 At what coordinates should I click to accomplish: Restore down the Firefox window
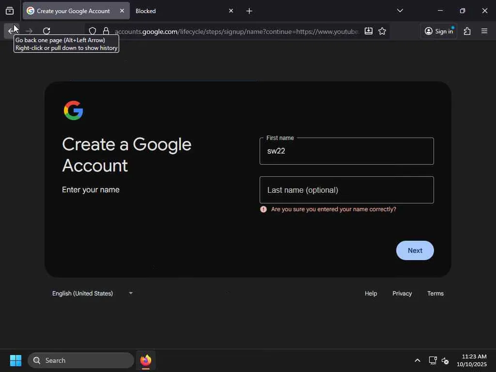tap(462, 11)
